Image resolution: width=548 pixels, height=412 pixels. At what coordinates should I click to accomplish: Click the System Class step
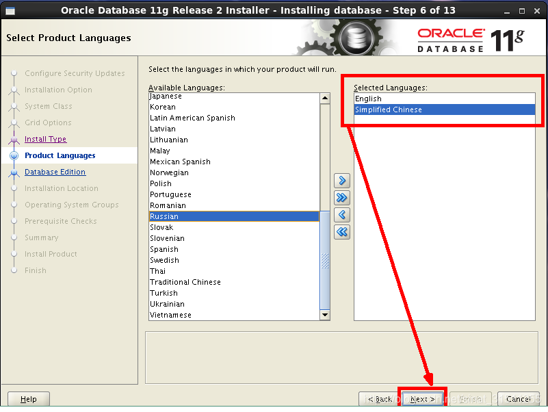pyautogui.click(x=48, y=106)
